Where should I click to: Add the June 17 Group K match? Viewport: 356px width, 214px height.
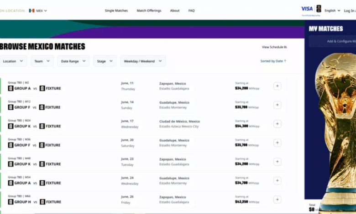tap(277, 124)
